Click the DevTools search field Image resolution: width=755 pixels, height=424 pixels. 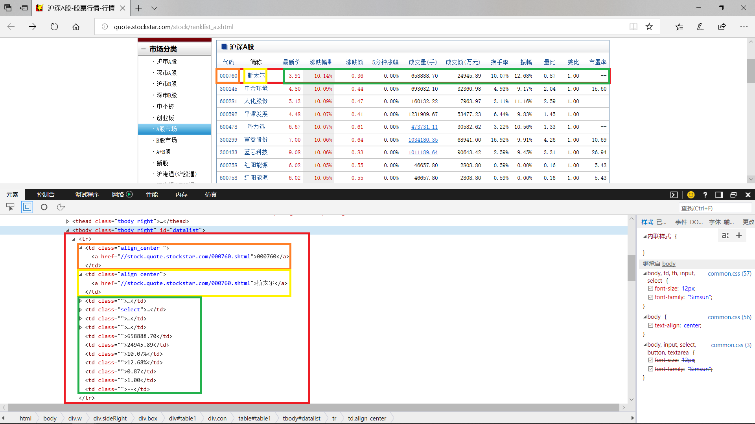[x=715, y=208]
